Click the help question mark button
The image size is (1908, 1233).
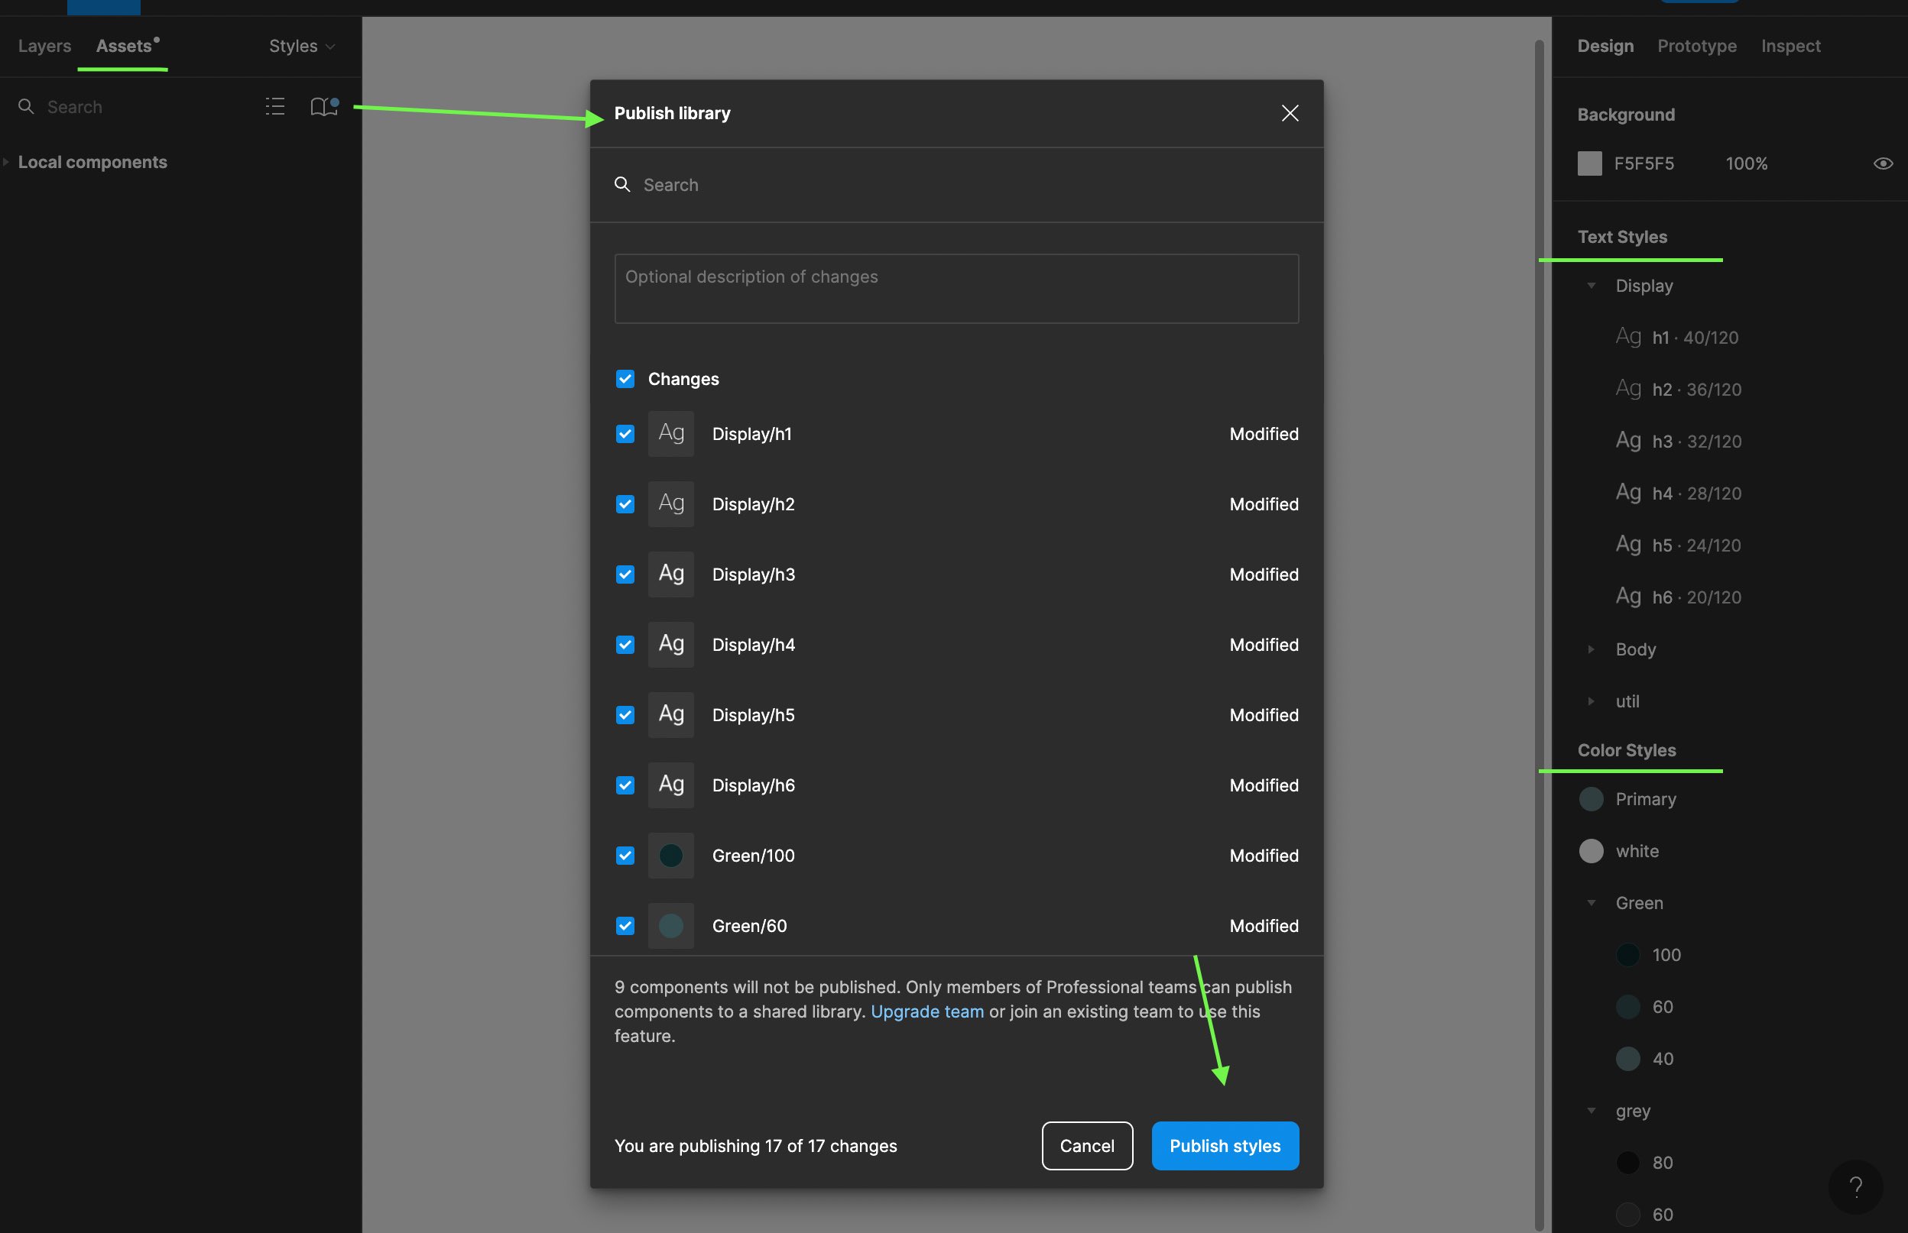coord(1854,1186)
